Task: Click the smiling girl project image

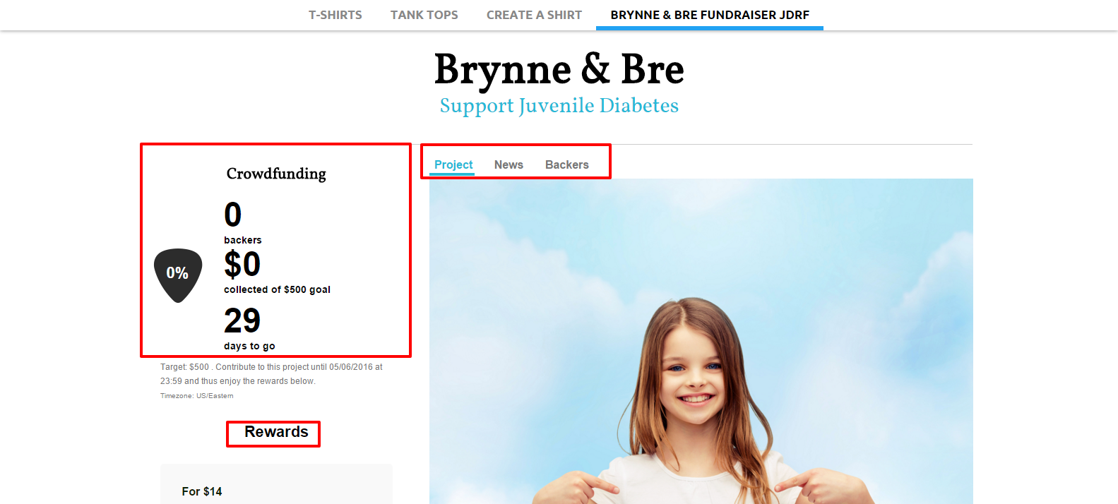Action: coord(701,342)
